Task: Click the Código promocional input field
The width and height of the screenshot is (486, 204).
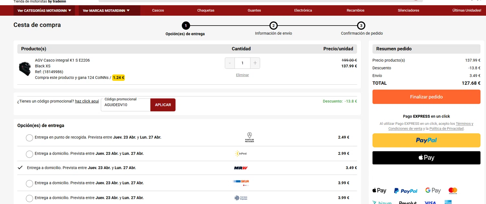Action: (x=126, y=105)
